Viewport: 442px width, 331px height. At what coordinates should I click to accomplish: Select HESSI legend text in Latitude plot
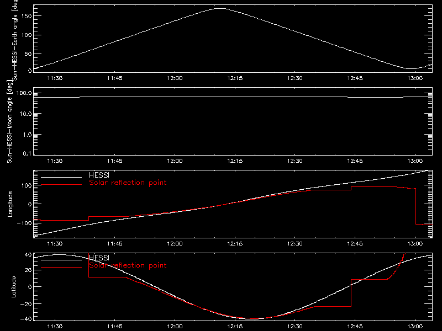(x=99, y=258)
